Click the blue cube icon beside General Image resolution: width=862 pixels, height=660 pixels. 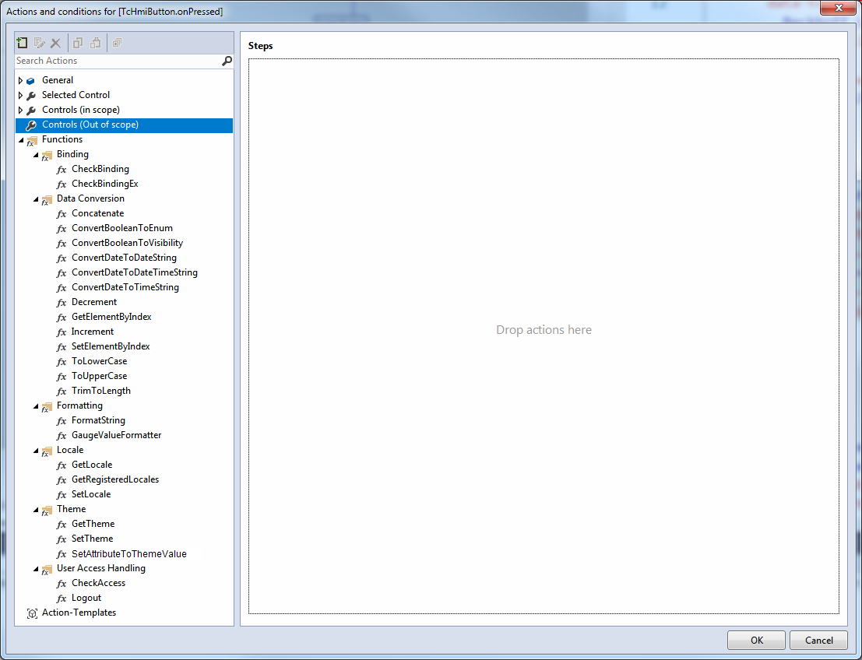(x=31, y=81)
